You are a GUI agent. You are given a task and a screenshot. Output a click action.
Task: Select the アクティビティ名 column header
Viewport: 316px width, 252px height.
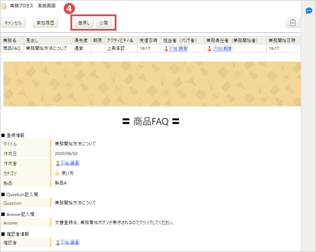click(121, 40)
